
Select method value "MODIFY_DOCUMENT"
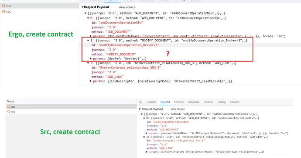coord(121,54)
